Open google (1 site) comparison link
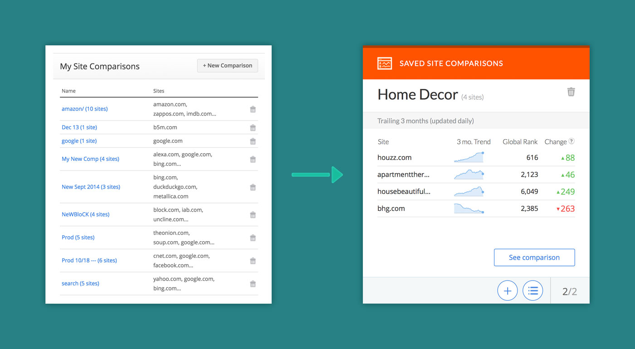The image size is (635, 349). click(x=79, y=141)
